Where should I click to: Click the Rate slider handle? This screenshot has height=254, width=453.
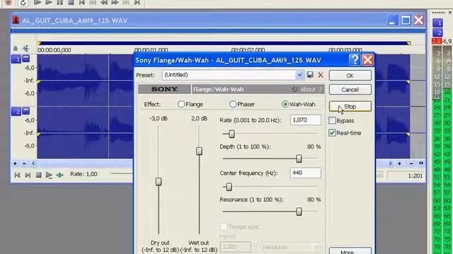point(231,133)
